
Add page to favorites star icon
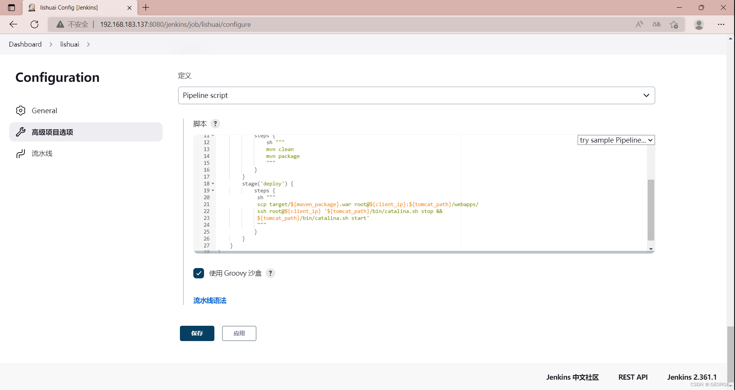(674, 24)
